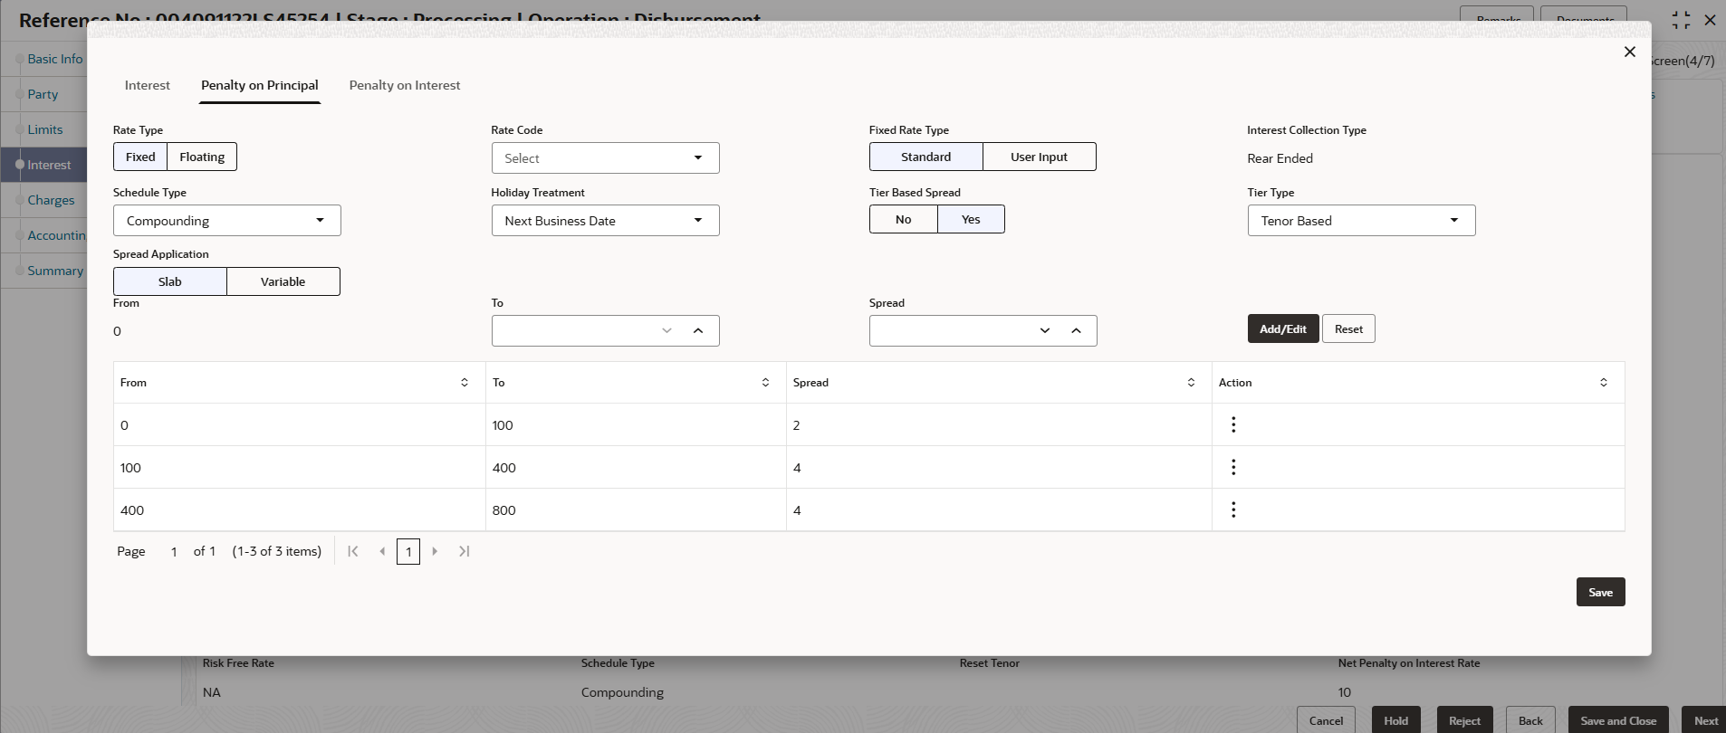Close the interest dialog with the X icon
1726x733 pixels.
coord(1630,52)
